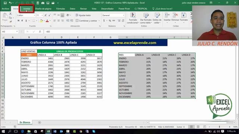The height and width of the screenshot is (134, 239).
Task: Click the macro record icon in status bar
Action: [15, 127]
